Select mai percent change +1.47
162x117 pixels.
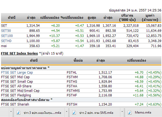[x=79, y=46]
